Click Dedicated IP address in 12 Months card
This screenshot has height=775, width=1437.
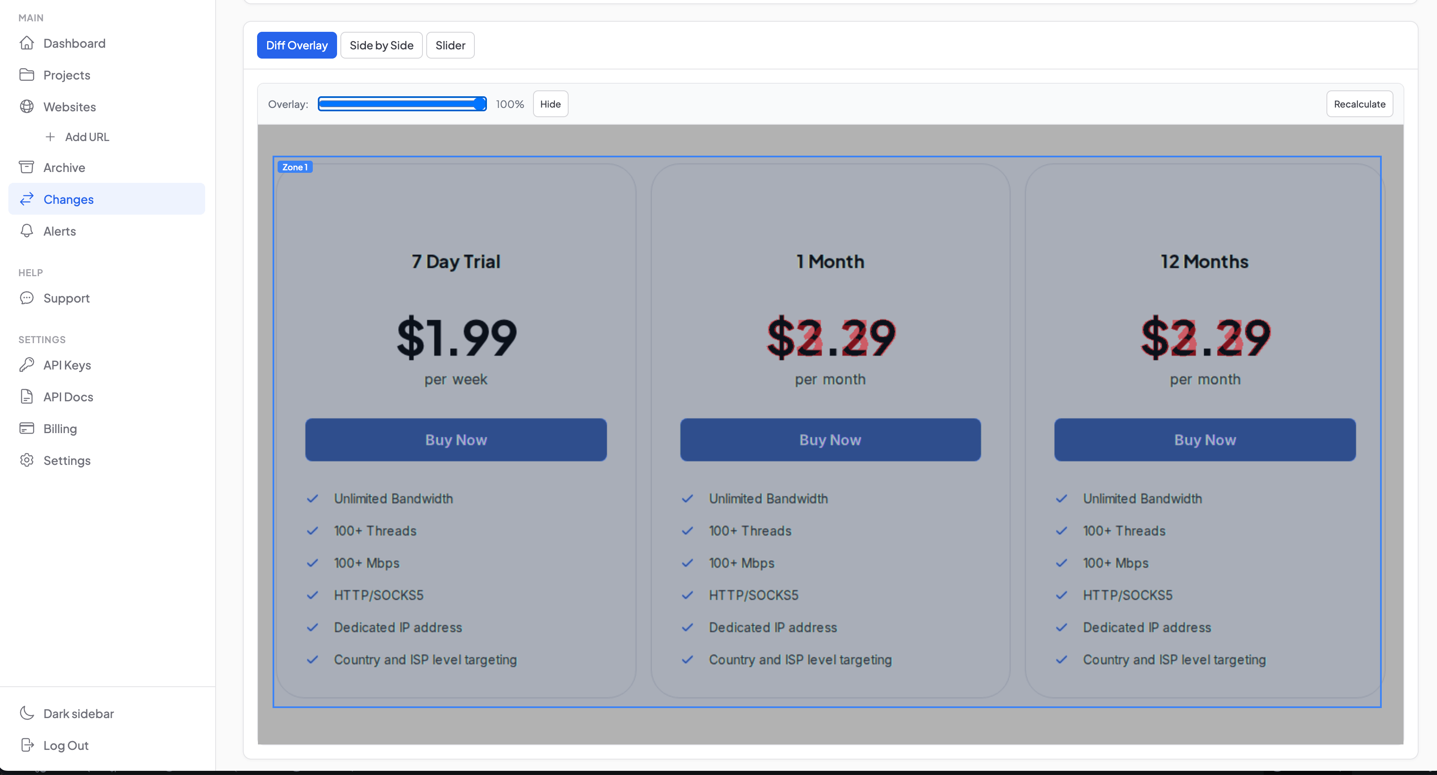[1147, 627]
